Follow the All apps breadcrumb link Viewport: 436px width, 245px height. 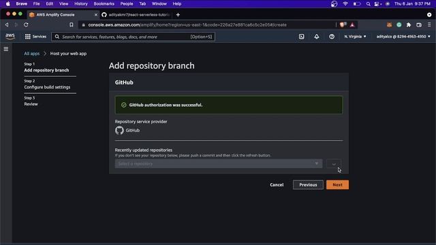pos(32,54)
